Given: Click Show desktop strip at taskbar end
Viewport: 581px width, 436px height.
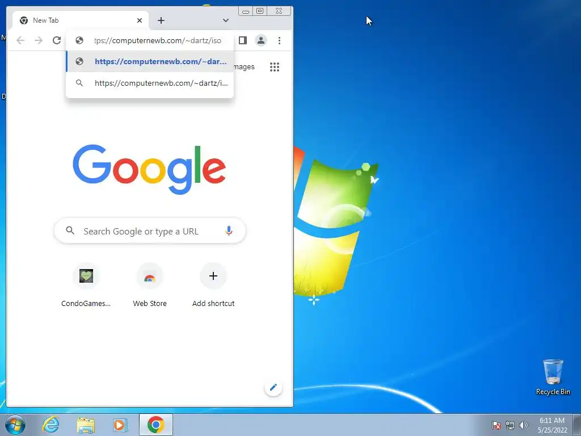Looking at the screenshot, I should click(x=578, y=425).
